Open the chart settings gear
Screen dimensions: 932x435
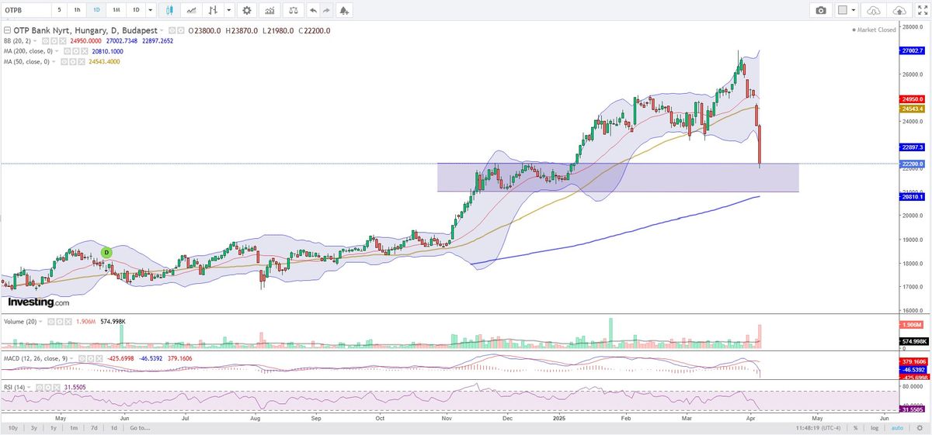click(x=246, y=10)
